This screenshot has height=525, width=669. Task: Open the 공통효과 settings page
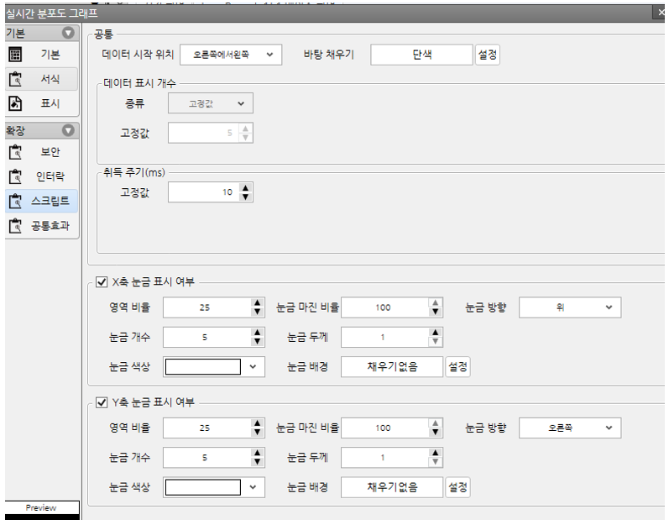(x=42, y=225)
